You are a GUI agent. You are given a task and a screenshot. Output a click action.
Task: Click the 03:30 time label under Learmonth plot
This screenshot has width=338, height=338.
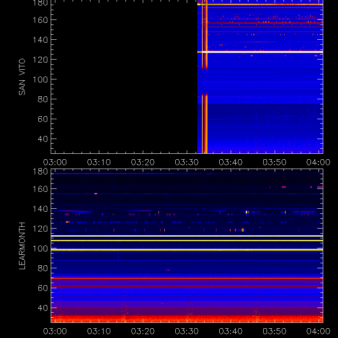pos(187,331)
